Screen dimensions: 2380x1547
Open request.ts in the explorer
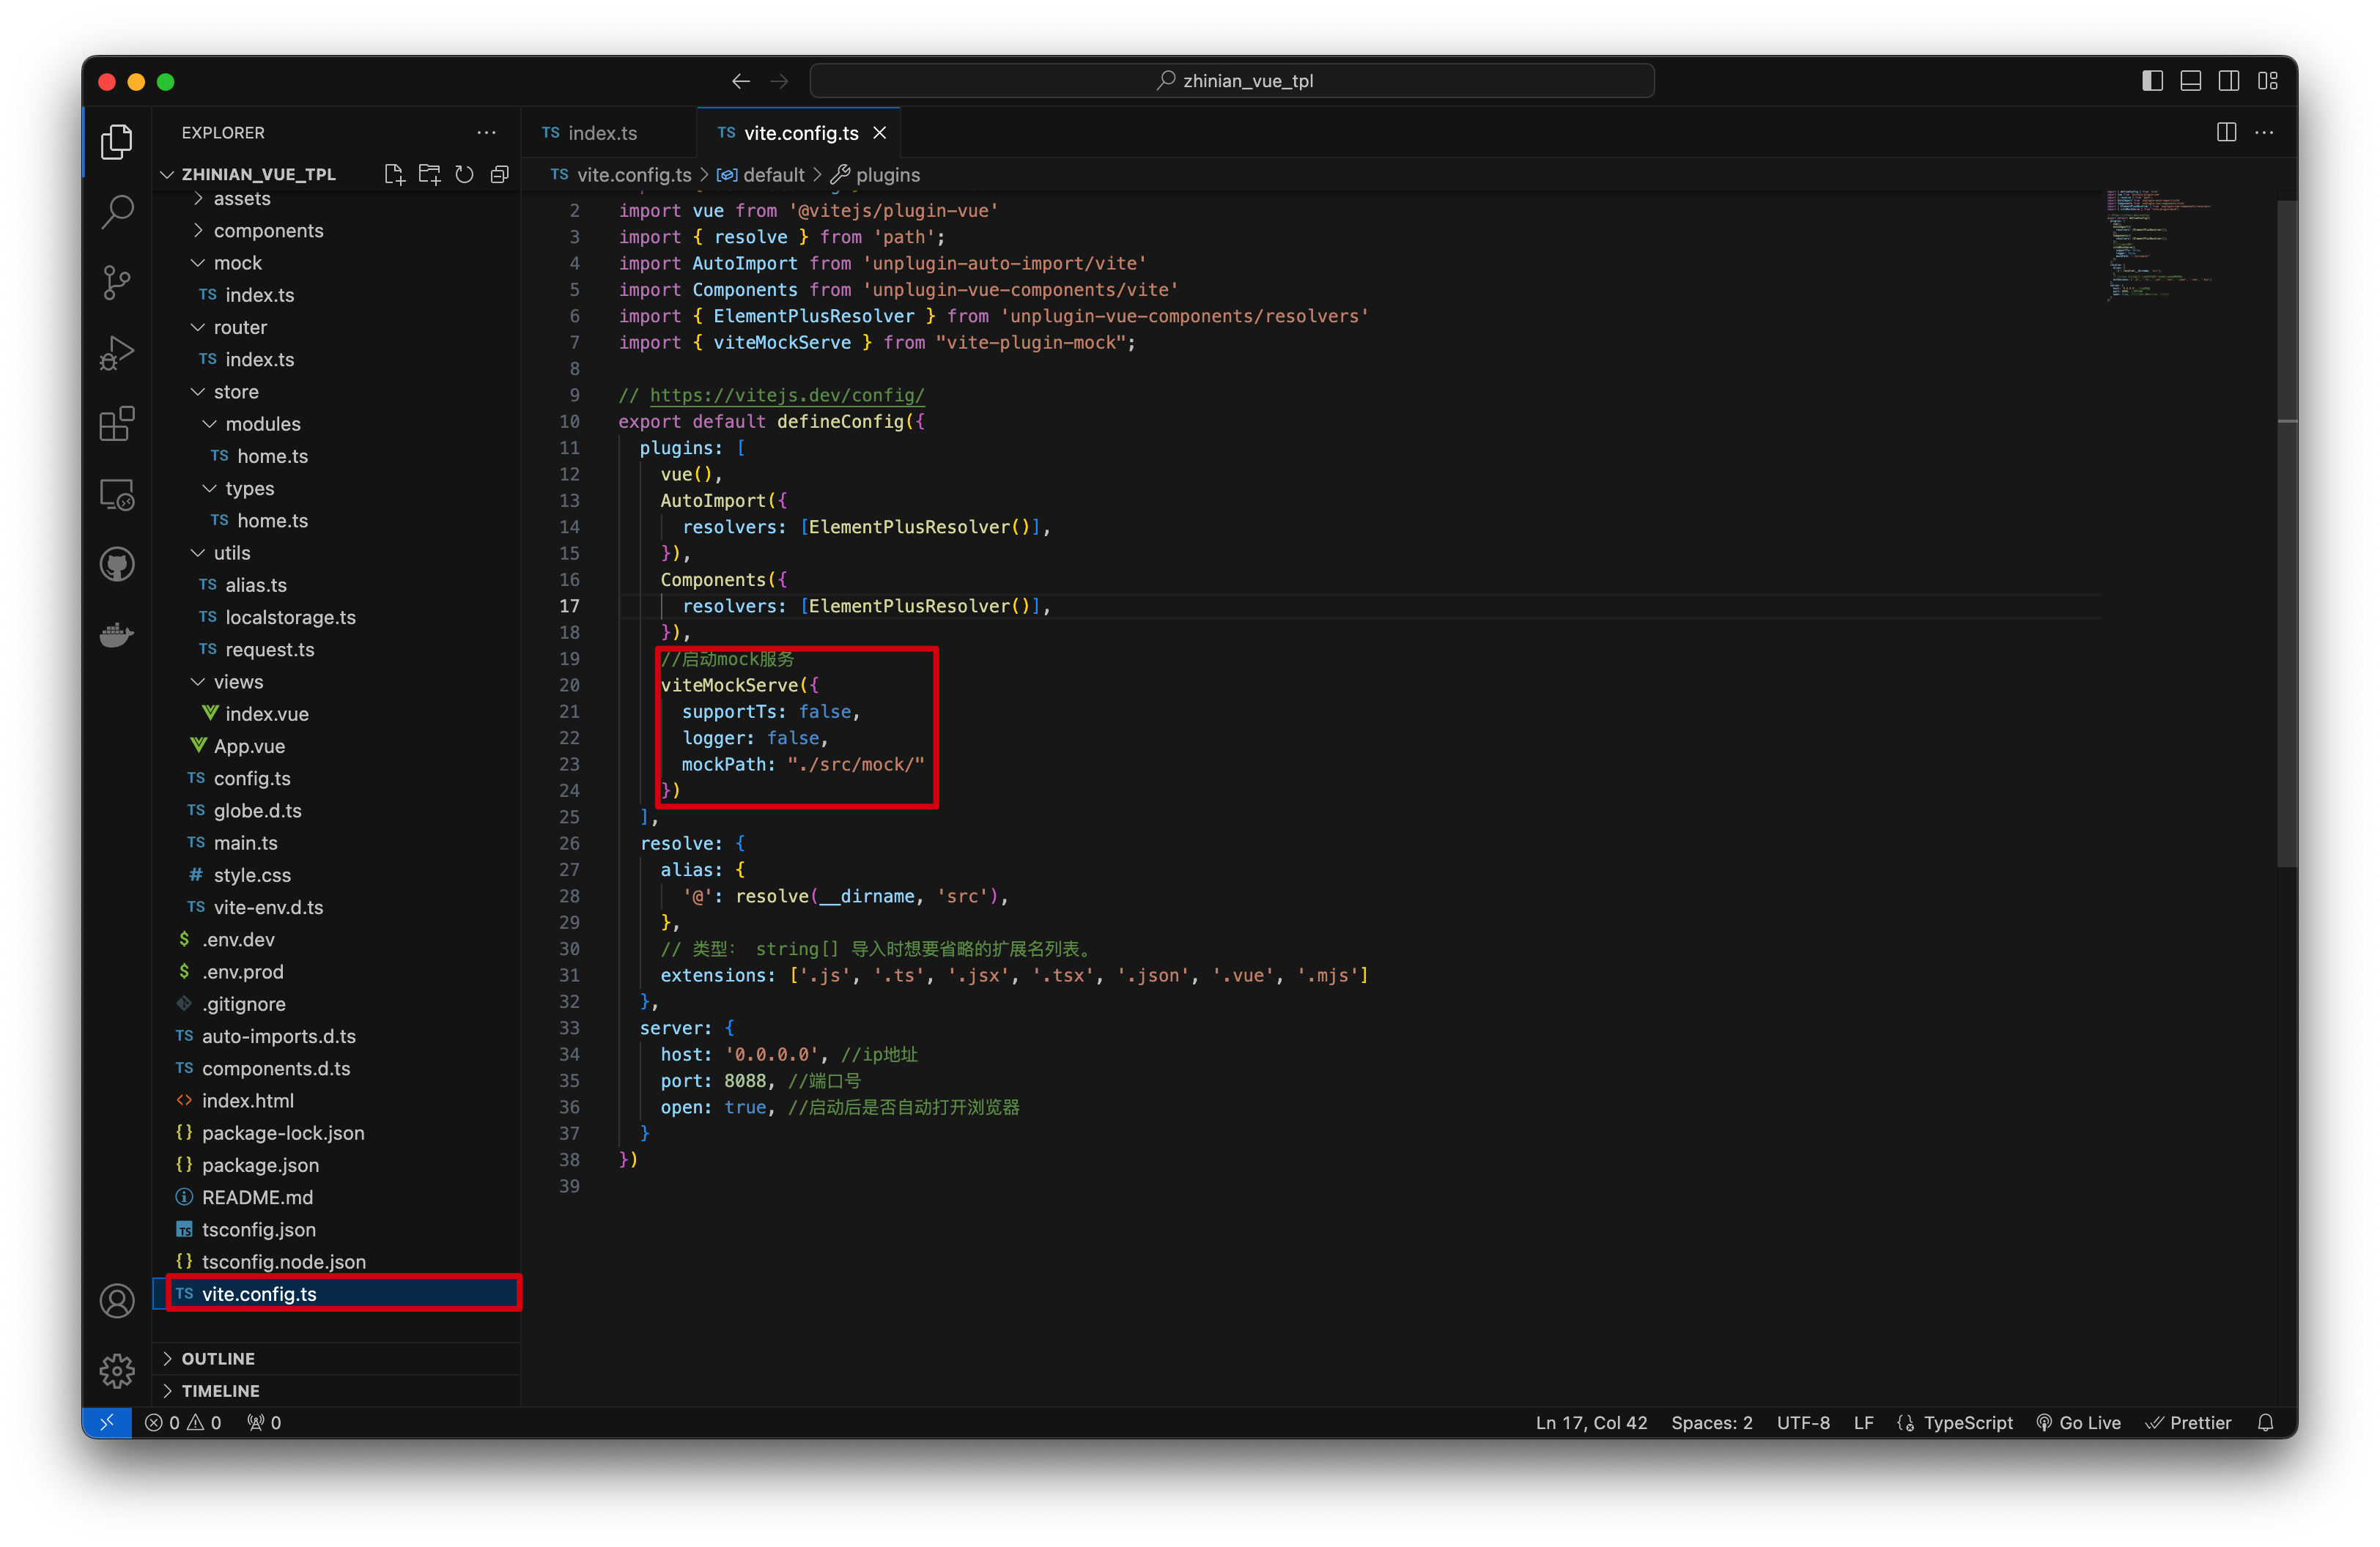336,650
